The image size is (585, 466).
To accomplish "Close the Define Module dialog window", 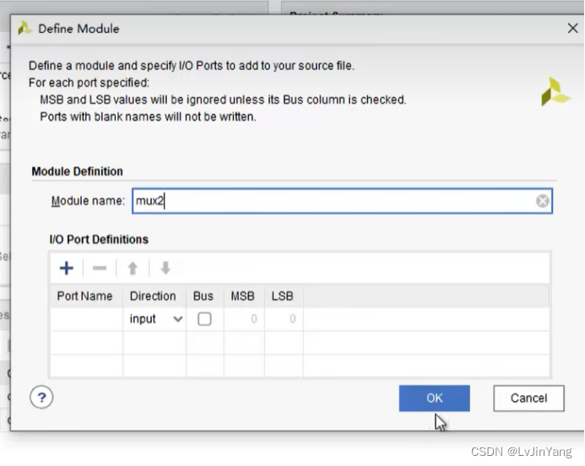I will click(x=572, y=29).
